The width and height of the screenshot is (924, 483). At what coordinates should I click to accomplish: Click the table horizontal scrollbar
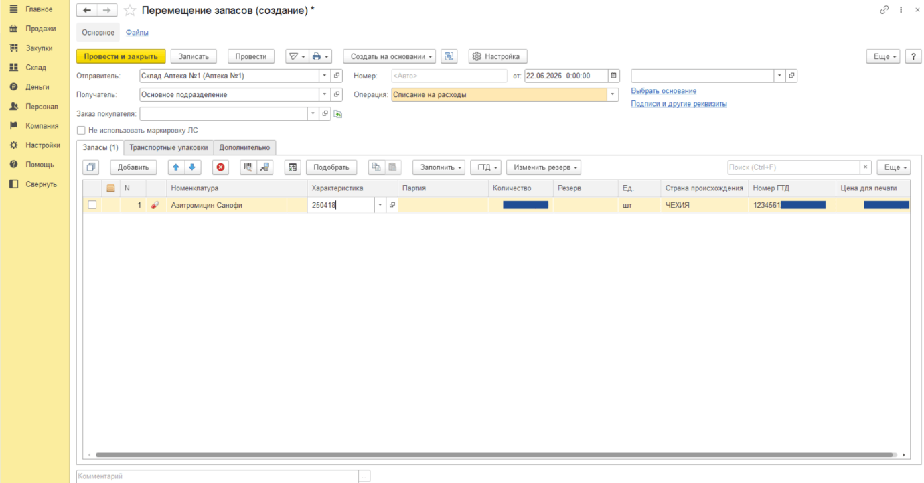coord(495,454)
